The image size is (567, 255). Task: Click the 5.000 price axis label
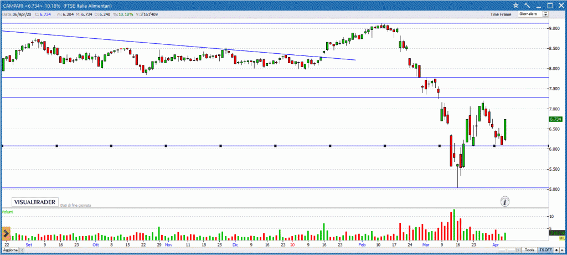pyautogui.click(x=554, y=190)
